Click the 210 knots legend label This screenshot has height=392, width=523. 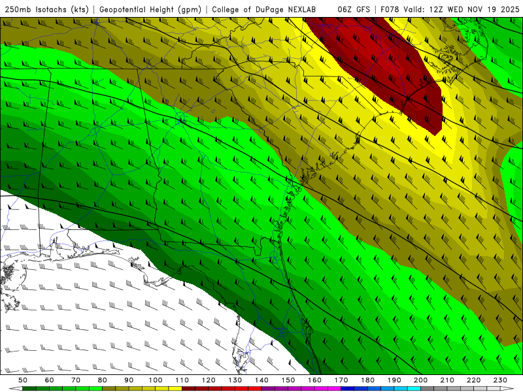447,380
